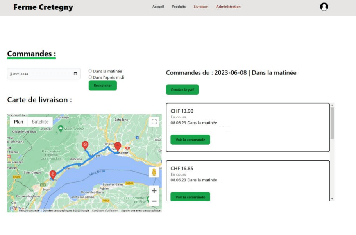Screen dimensions: 356x235
Task: Select the 'Dans la matinée' option
Action: [x=90, y=70]
